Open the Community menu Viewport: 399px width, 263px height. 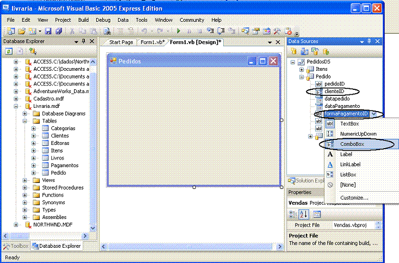(x=192, y=20)
